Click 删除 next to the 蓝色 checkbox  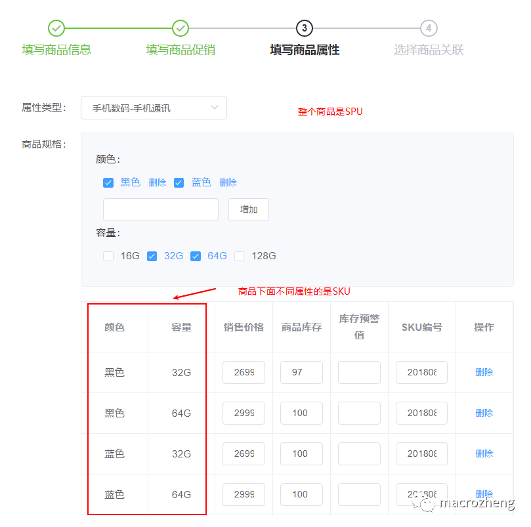click(228, 182)
